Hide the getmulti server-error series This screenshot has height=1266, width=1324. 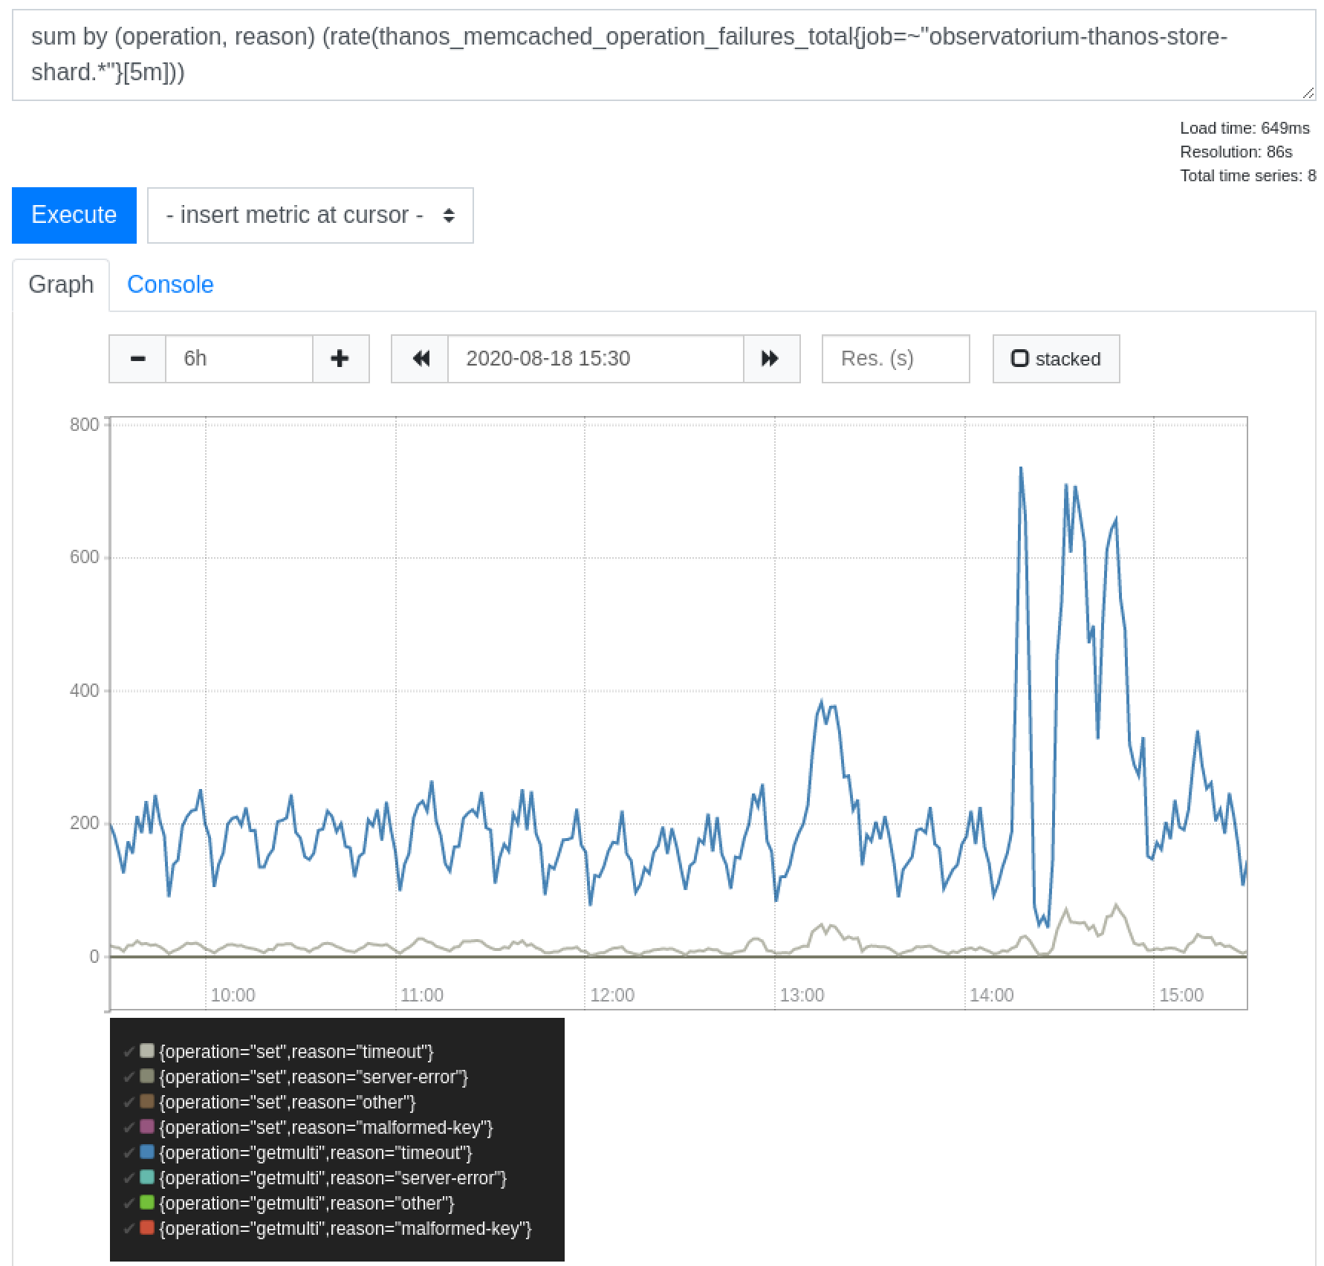point(131,1178)
